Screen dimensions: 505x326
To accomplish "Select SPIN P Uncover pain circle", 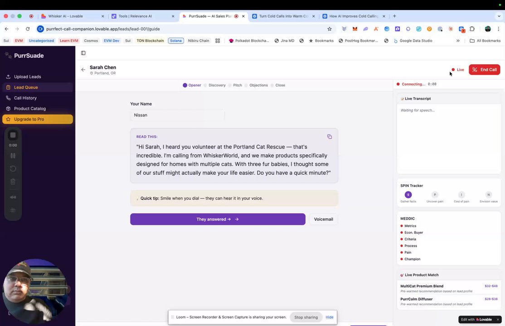I will [x=435, y=195].
